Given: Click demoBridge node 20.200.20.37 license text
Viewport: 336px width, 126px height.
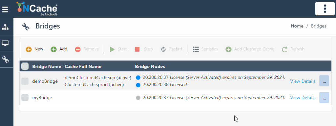Looking at the screenshot, I should point(214,78).
